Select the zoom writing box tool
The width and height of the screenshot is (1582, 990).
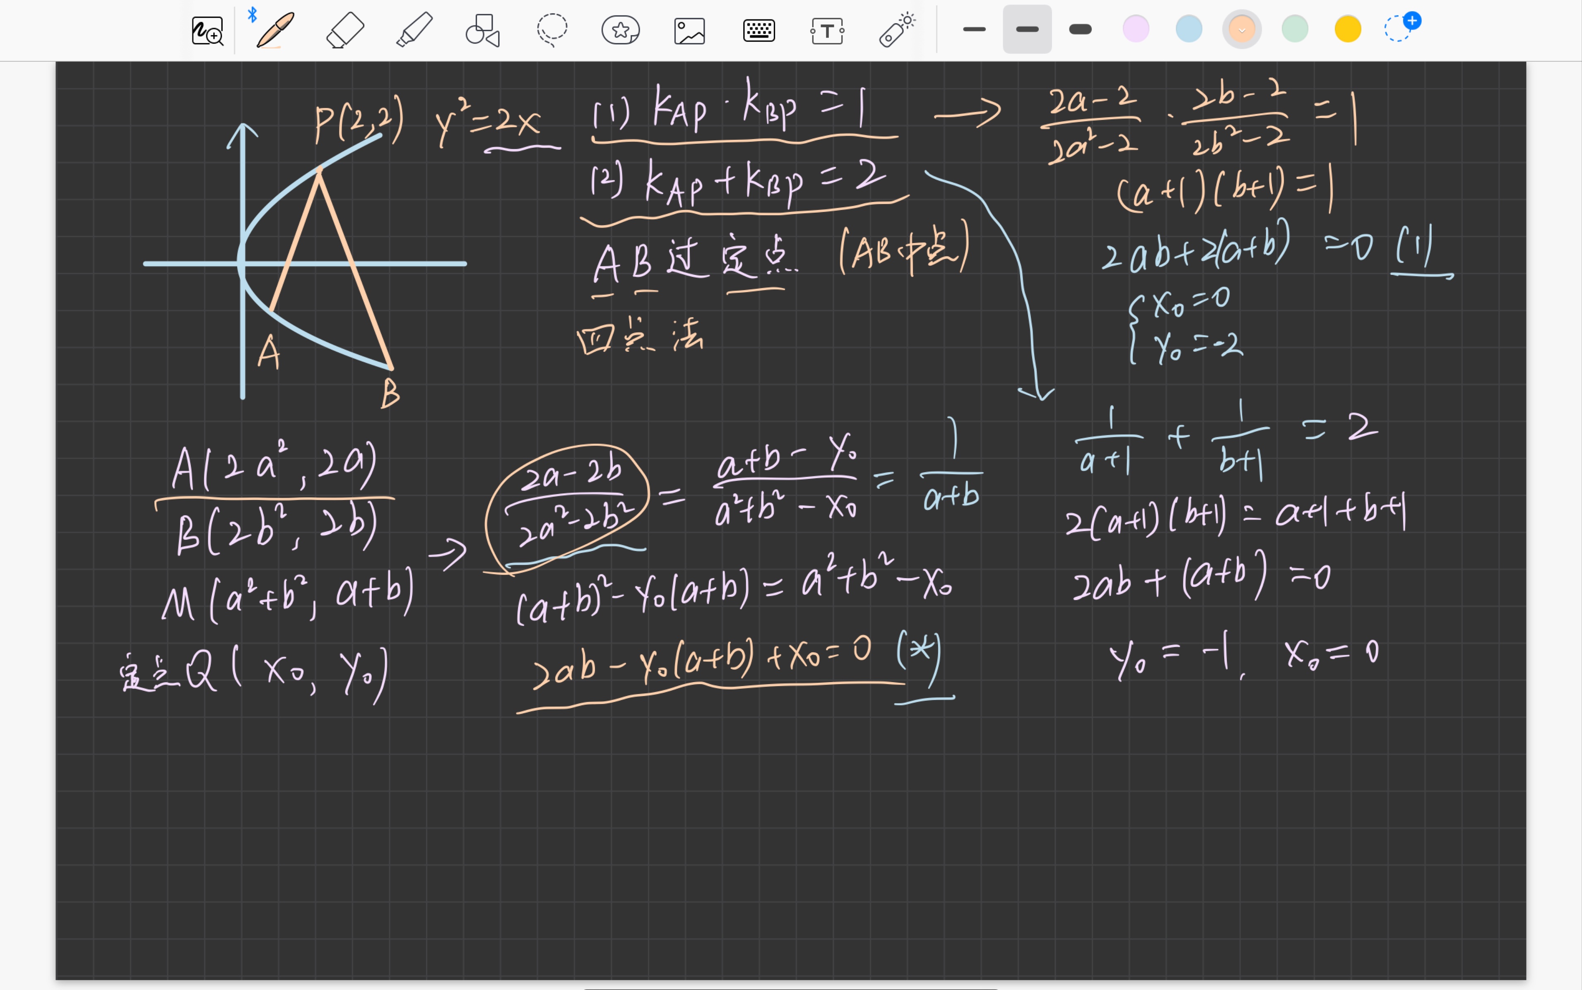[207, 30]
